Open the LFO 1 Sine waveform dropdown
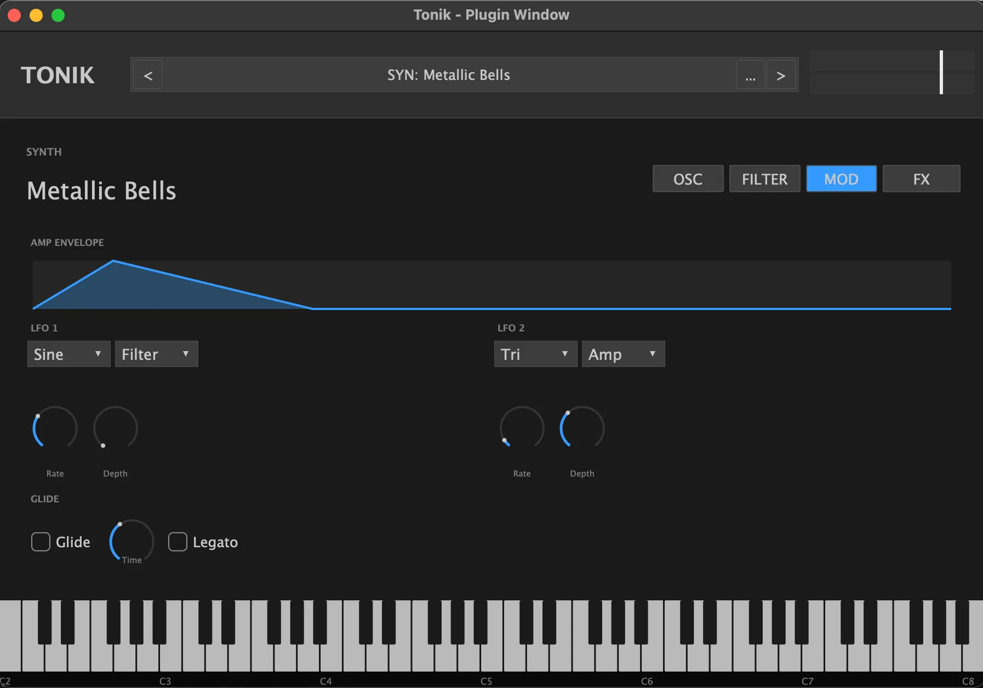The height and width of the screenshot is (688, 983). (x=69, y=354)
